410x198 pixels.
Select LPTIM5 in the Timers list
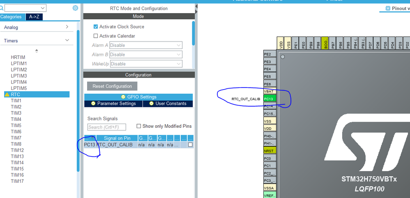pos(19,88)
